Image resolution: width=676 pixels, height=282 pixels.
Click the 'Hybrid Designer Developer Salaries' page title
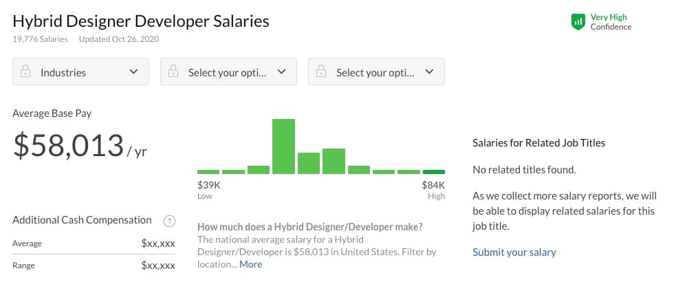click(141, 21)
